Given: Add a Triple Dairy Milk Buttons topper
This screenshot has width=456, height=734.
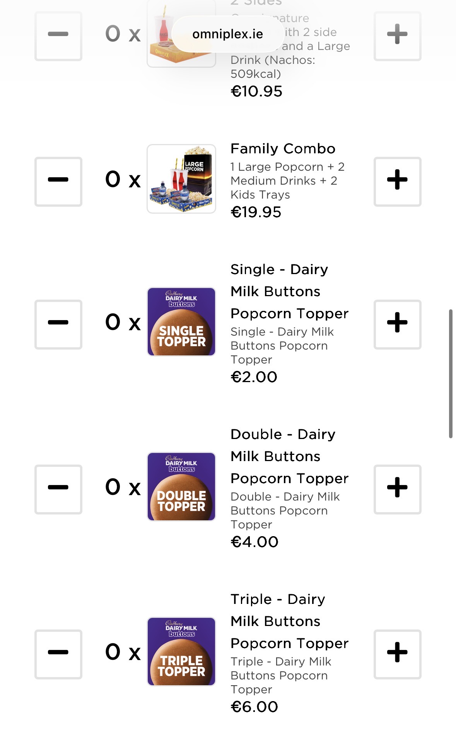Looking at the screenshot, I should point(397,654).
